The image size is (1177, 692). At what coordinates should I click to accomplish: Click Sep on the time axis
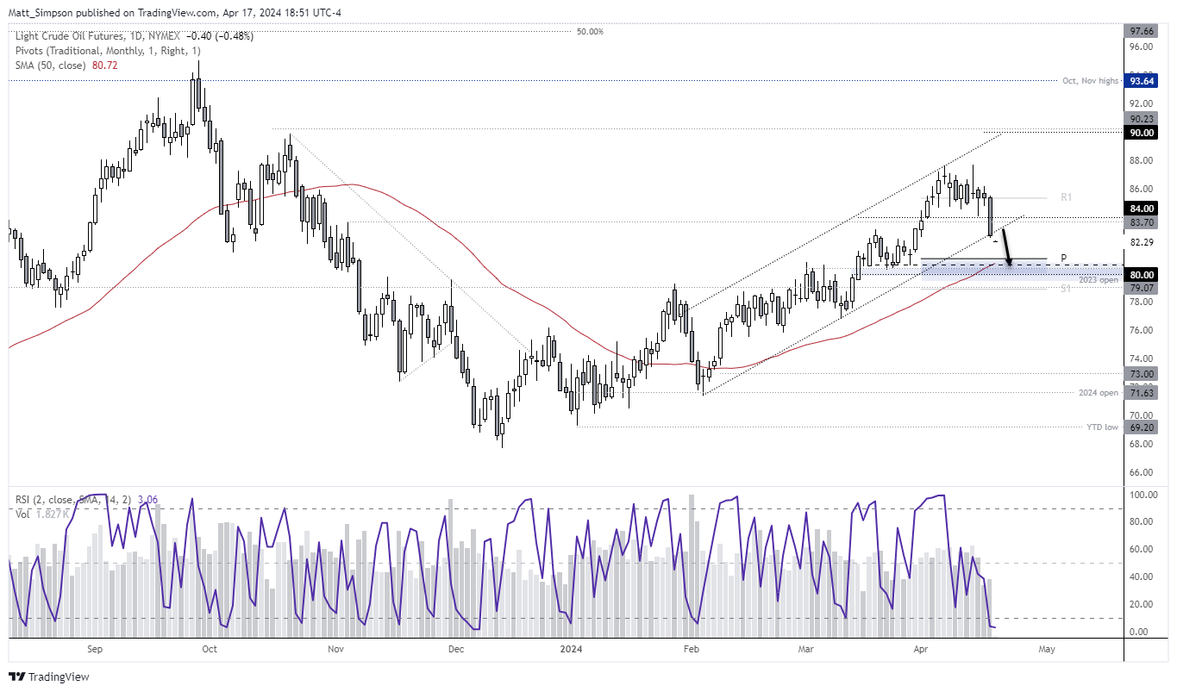click(94, 648)
